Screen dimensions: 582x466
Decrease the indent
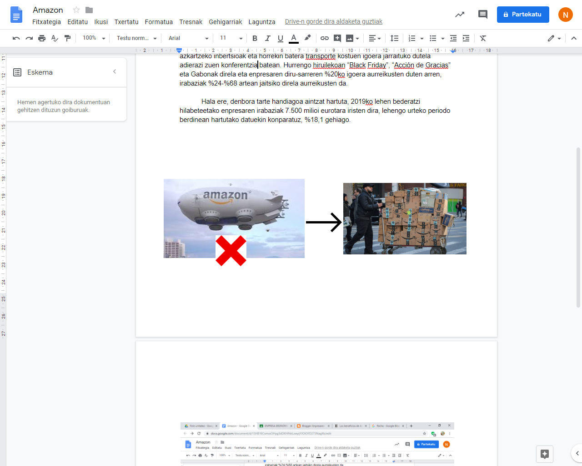point(453,38)
